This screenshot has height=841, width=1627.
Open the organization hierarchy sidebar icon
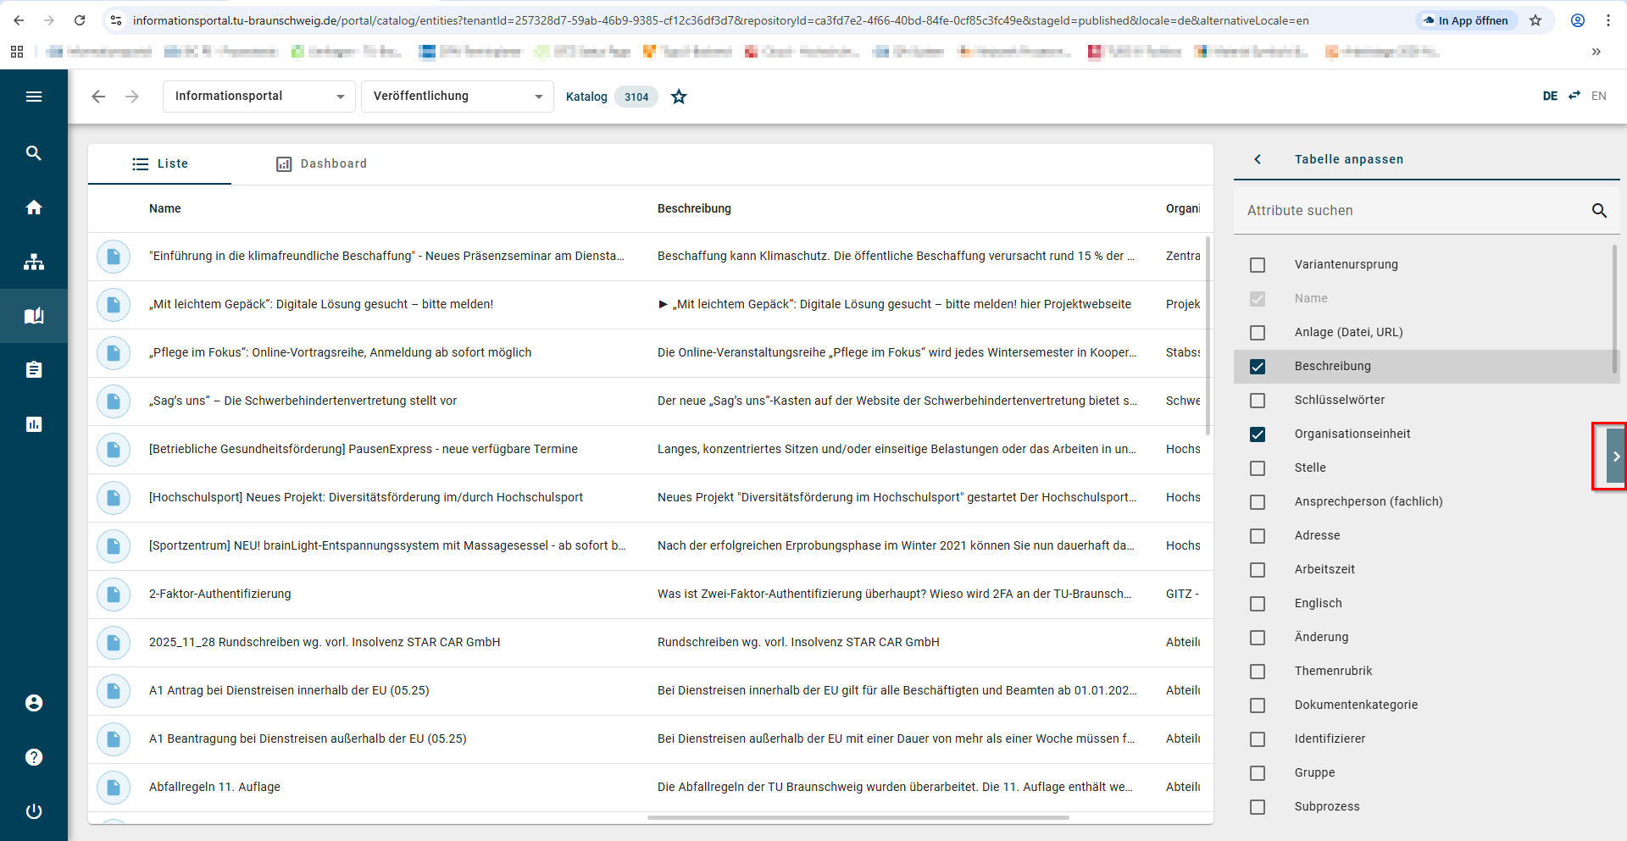coord(34,262)
